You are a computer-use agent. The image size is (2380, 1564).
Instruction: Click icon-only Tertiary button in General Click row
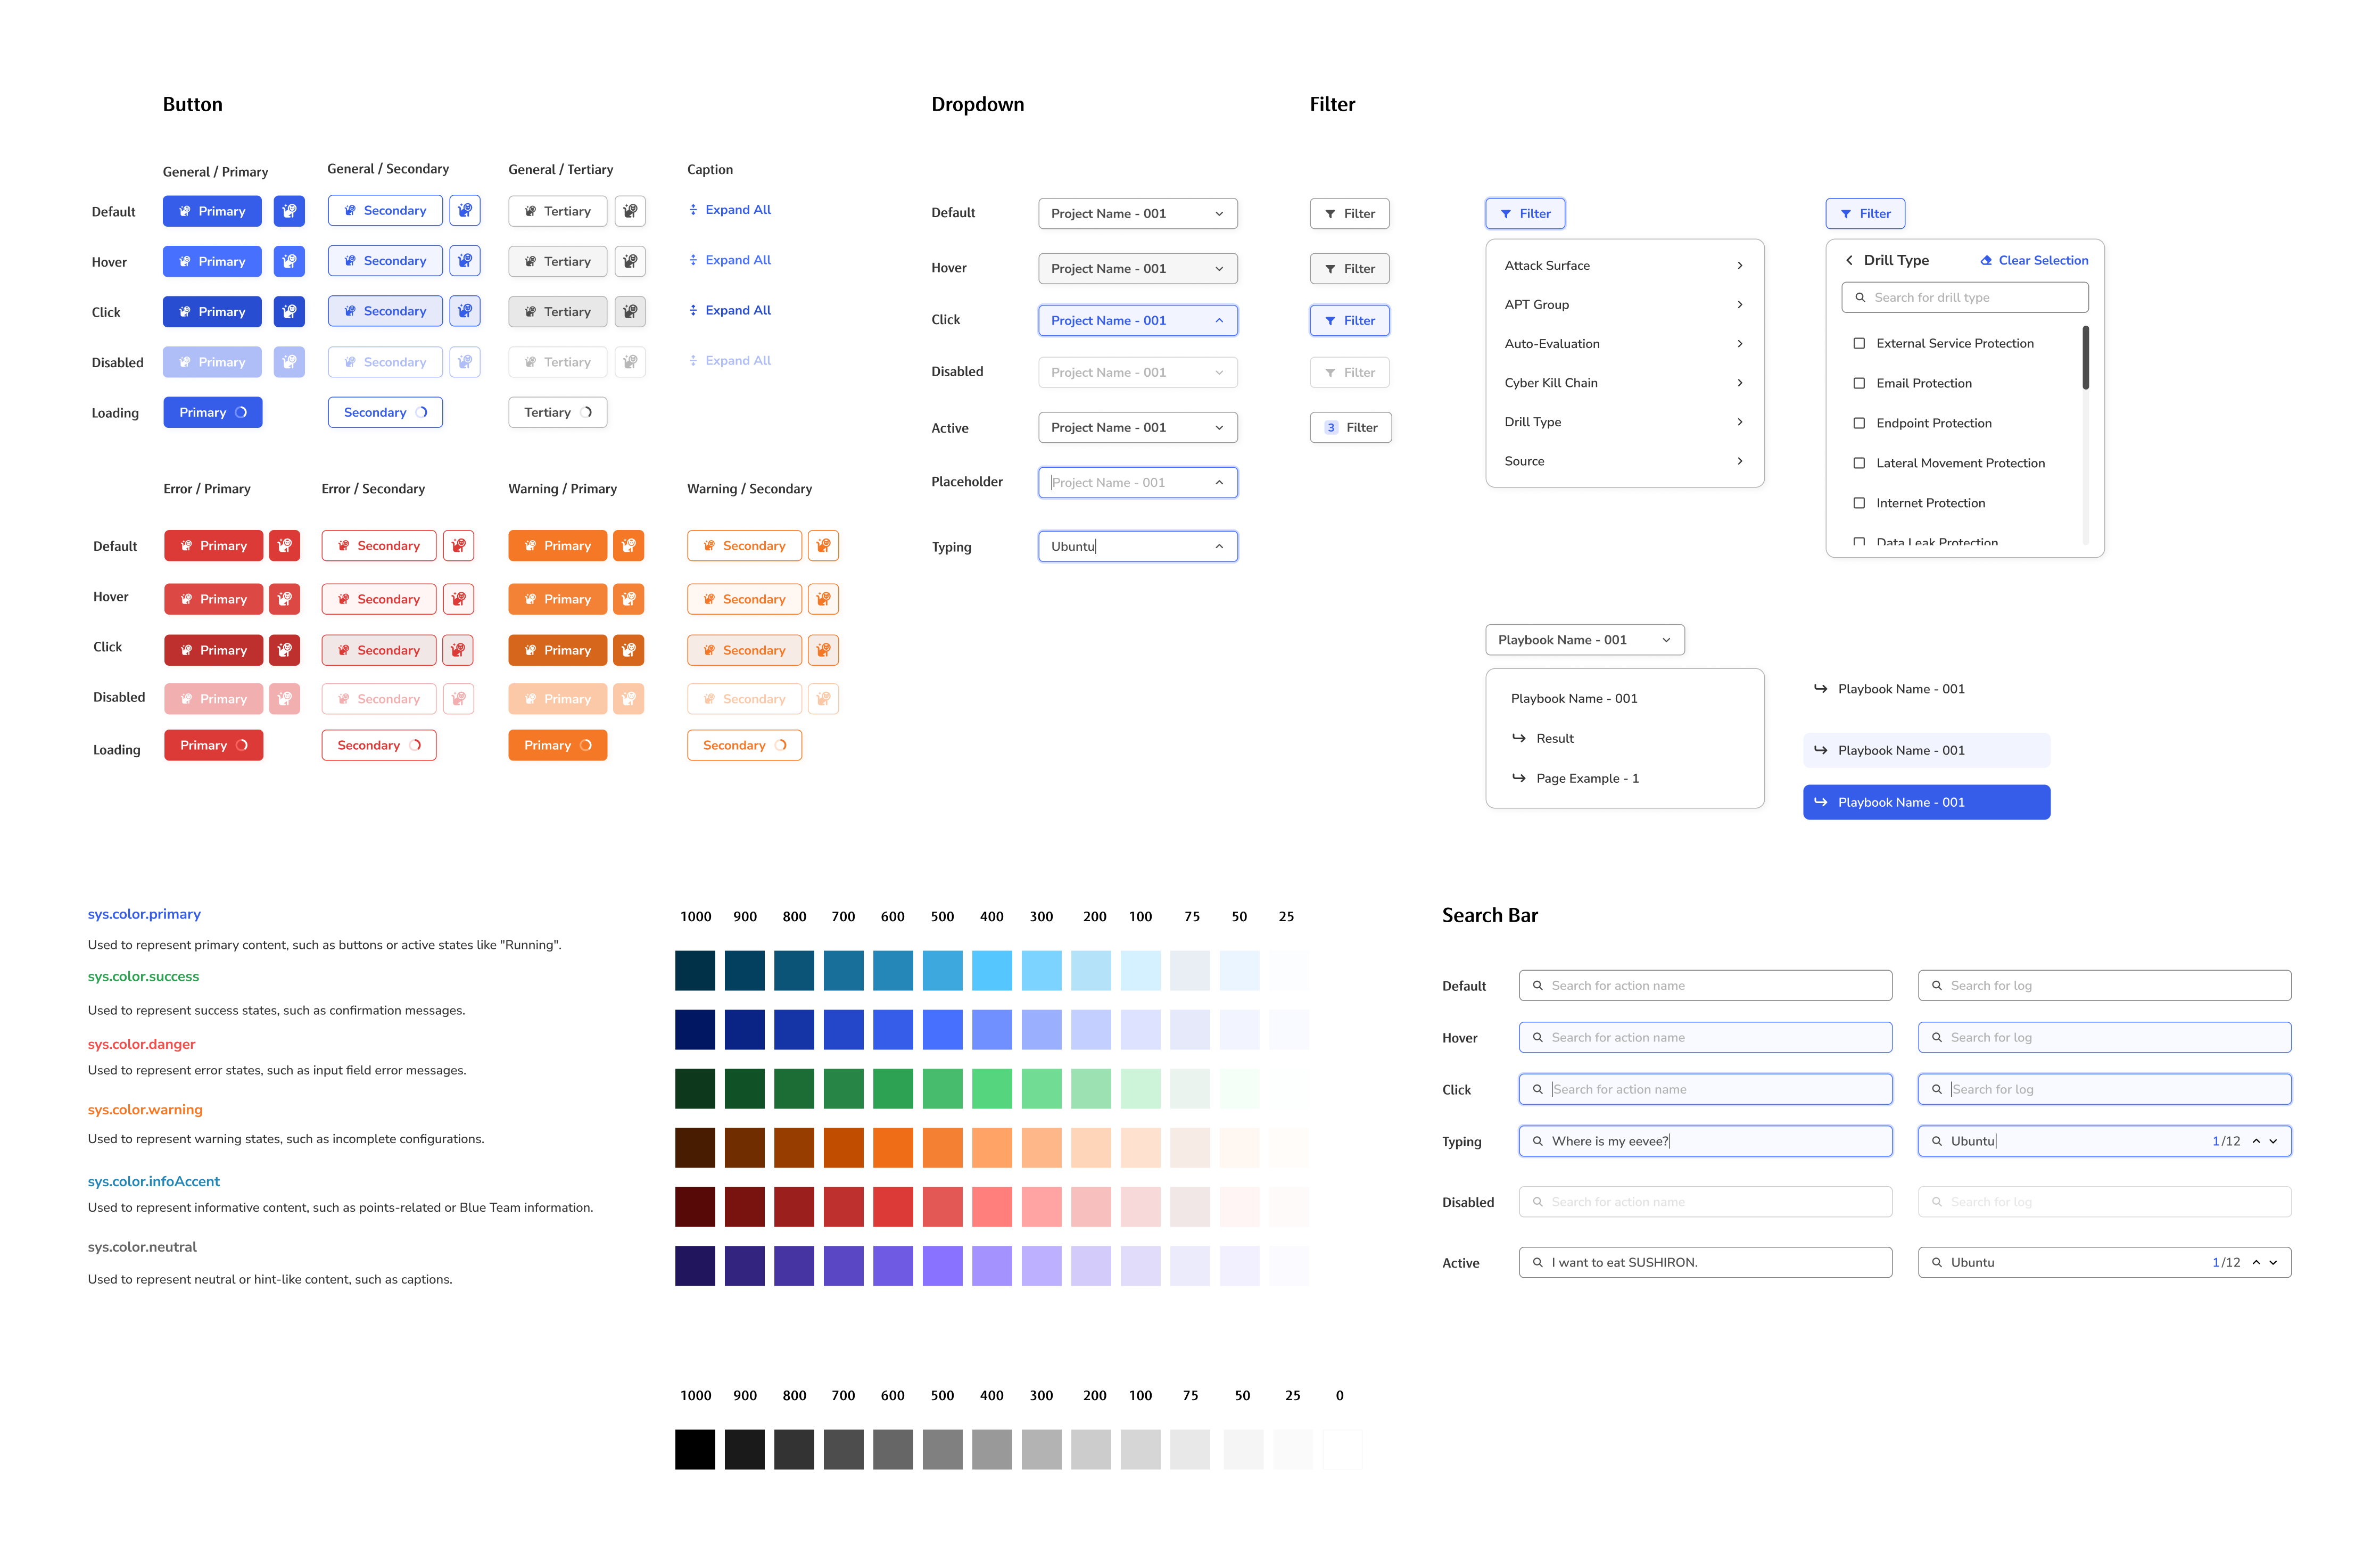(x=630, y=312)
